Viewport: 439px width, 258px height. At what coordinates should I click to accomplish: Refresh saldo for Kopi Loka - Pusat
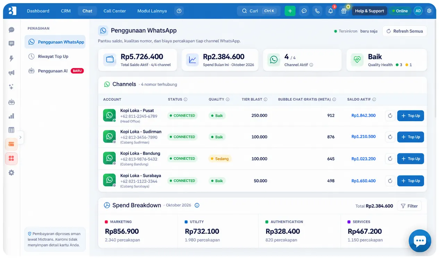click(390, 116)
